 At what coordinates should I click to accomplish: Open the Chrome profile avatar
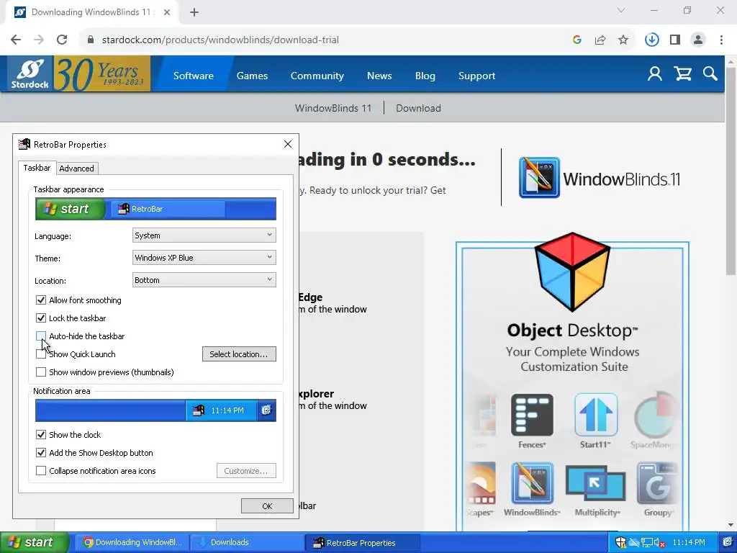click(698, 40)
